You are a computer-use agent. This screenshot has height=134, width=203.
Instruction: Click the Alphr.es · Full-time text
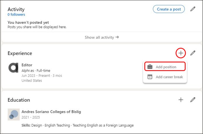pos(36,71)
